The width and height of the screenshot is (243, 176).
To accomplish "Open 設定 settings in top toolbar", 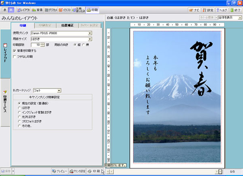I will (x=208, y=9).
